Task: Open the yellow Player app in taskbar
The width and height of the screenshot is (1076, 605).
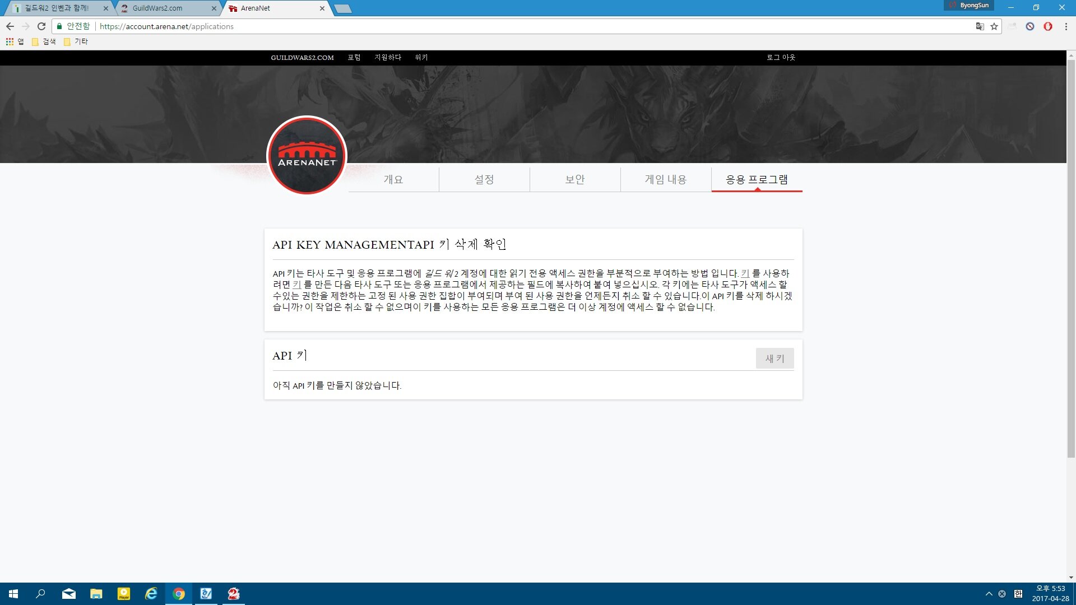Action: pos(123,594)
